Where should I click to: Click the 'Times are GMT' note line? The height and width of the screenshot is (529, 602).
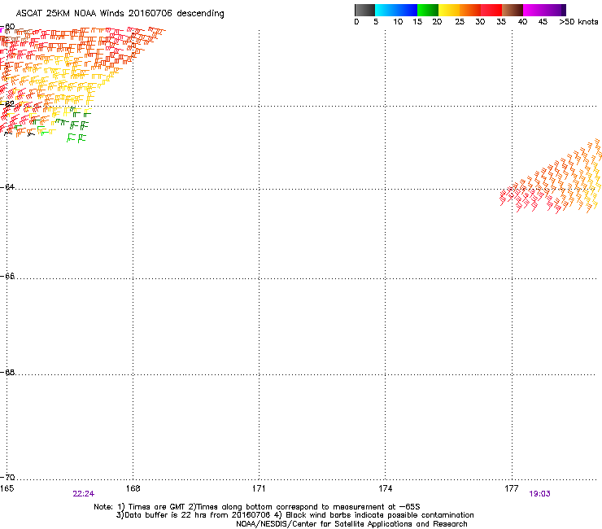click(257, 507)
